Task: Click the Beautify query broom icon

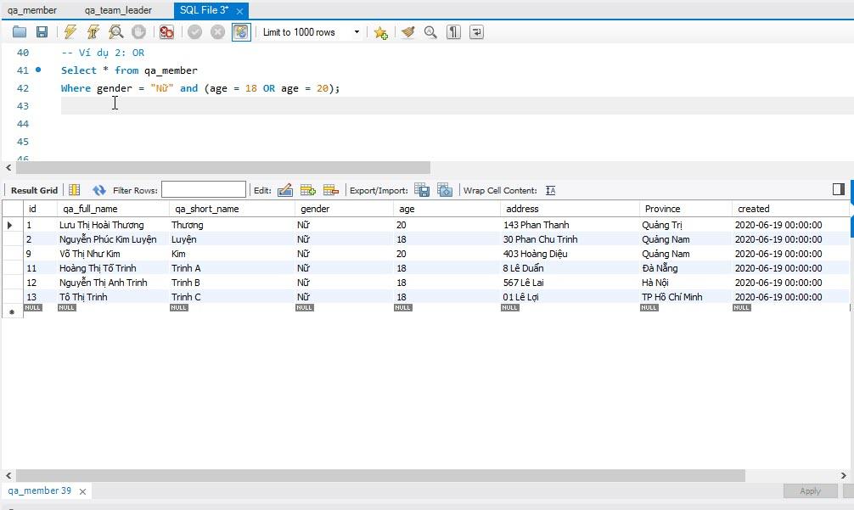Action: point(408,32)
